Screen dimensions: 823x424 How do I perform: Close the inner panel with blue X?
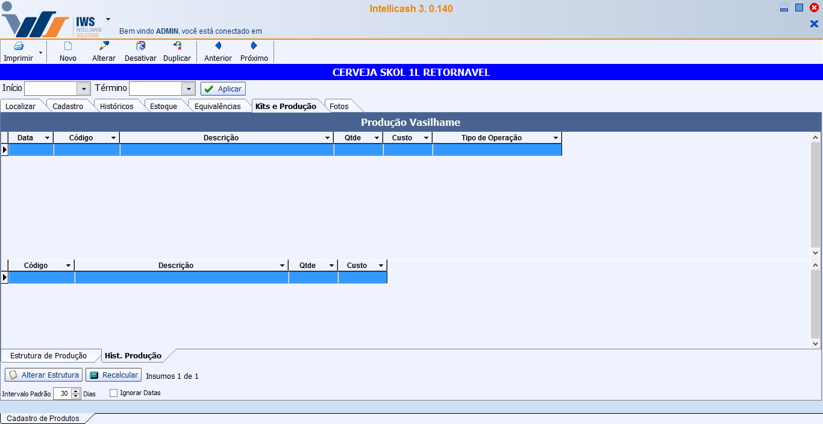click(814, 23)
